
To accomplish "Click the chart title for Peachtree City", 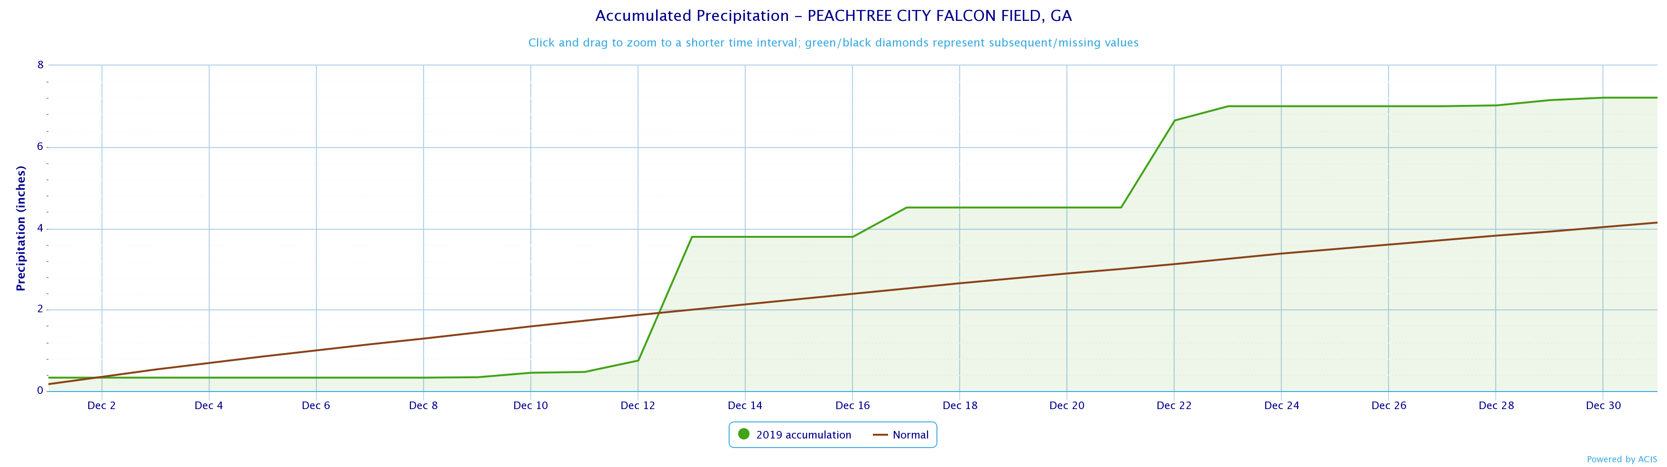I will coord(833,16).
